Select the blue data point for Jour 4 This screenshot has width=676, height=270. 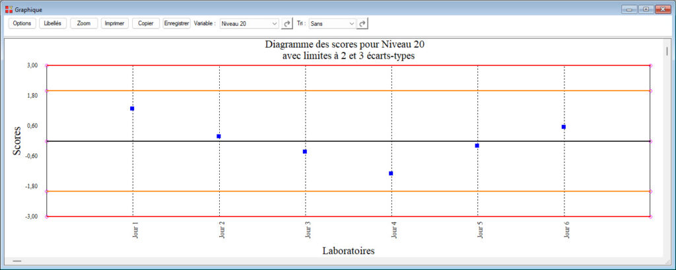click(x=391, y=174)
